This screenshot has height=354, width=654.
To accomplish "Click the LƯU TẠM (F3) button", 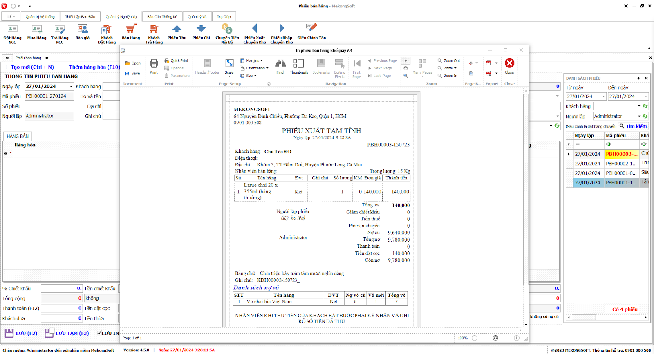I will tap(67, 333).
